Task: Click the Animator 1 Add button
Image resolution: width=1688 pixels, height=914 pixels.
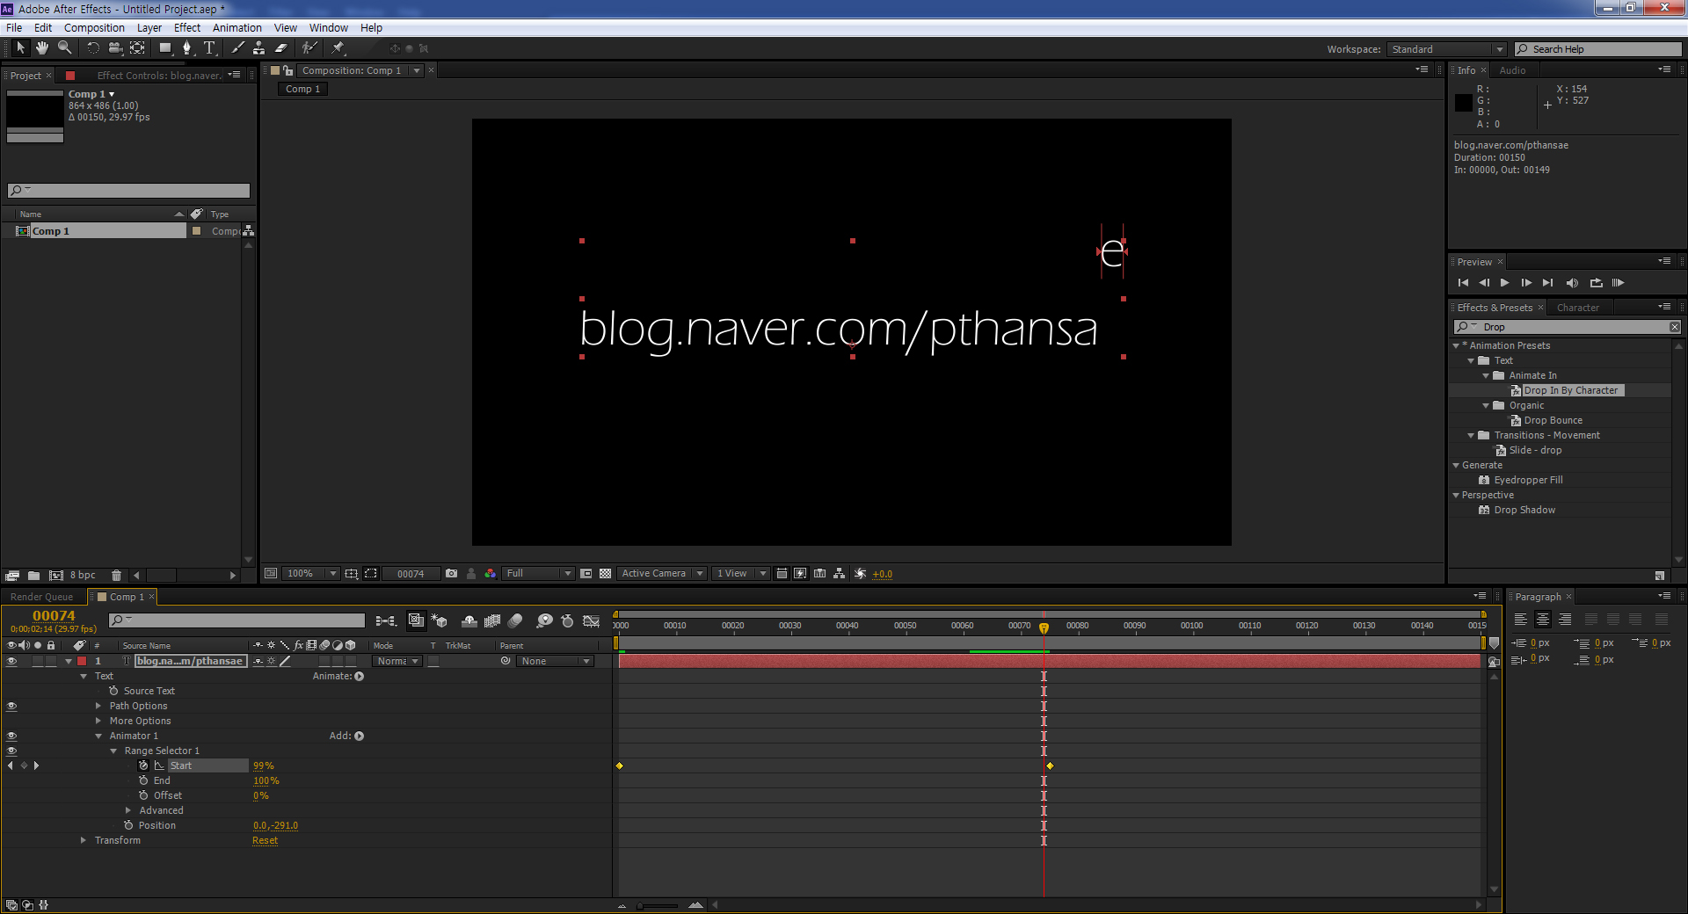Action: [359, 736]
